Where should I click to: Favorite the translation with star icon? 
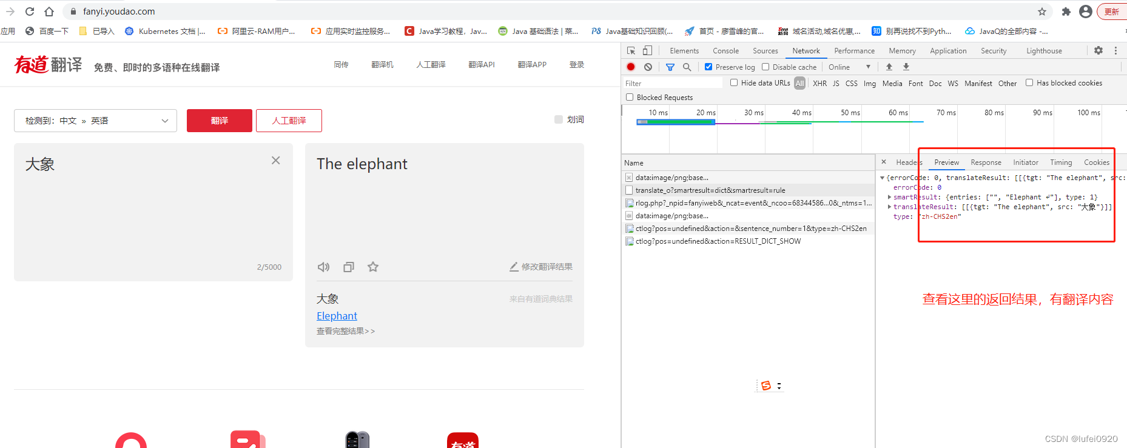tap(373, 267)
